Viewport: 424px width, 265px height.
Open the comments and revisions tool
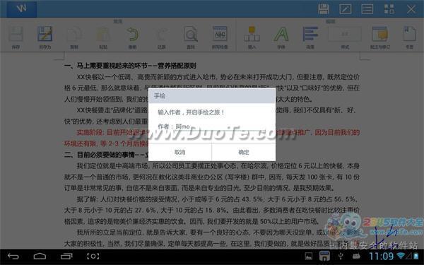380,37
